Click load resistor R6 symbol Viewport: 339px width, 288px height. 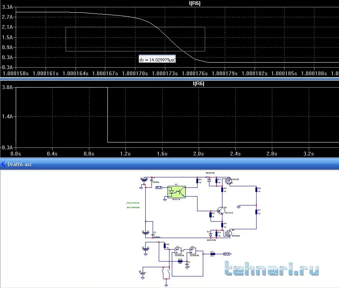coord(256,190)
